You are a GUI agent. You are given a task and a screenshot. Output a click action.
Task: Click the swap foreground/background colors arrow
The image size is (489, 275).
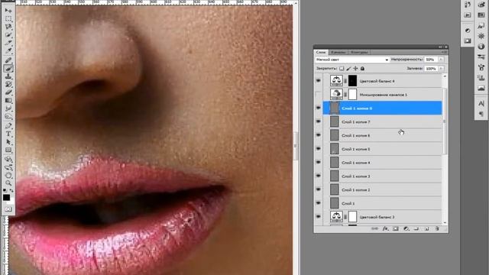tap(11, 190)
